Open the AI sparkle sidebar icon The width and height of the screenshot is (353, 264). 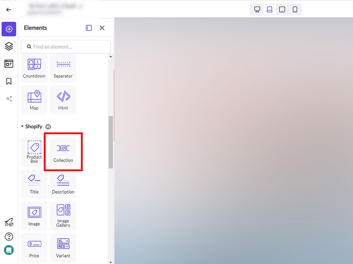click(9, 99)
